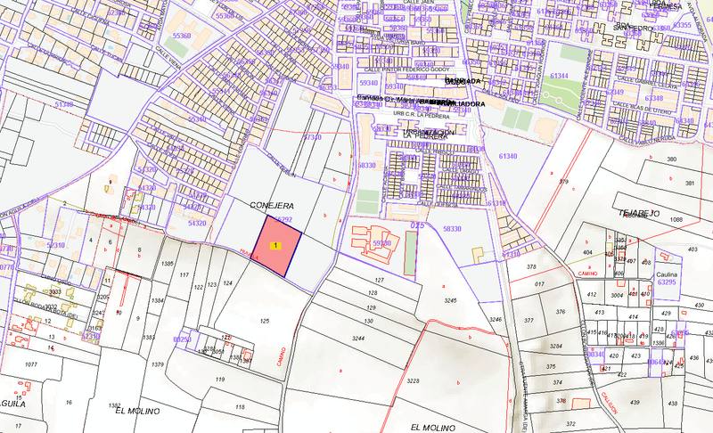Click parcel 123

tap(212, 284)
